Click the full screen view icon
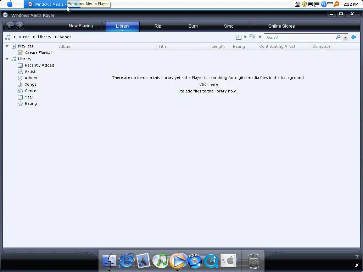The height and width of the screenshot is (272, 363). point(357,257)
